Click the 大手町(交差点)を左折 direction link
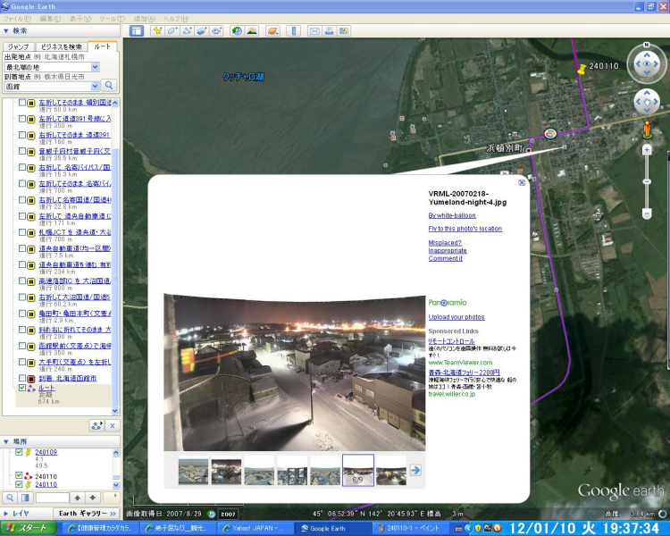This screenshot has width=670, height=536. coord(75,362)
